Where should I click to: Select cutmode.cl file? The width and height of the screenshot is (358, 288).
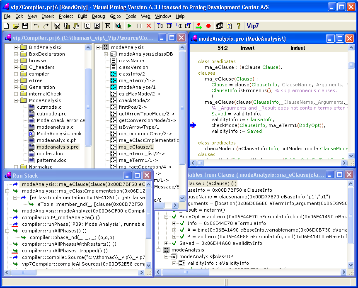(x=50, y=107)
